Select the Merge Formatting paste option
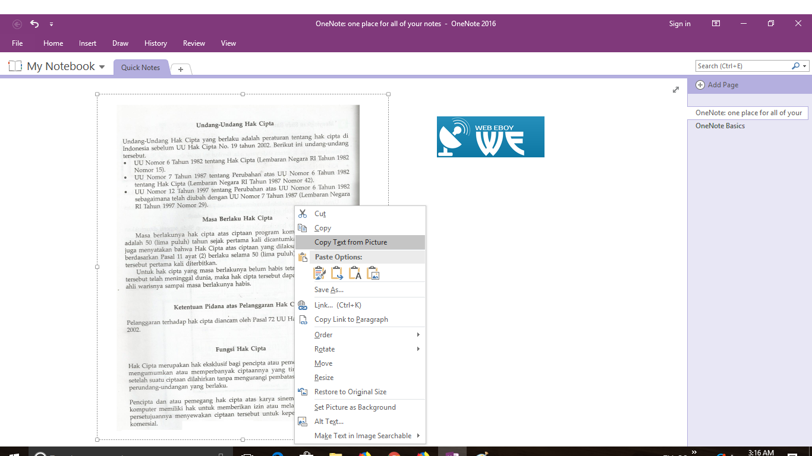 pyautogui.click(x=337, y=273)
